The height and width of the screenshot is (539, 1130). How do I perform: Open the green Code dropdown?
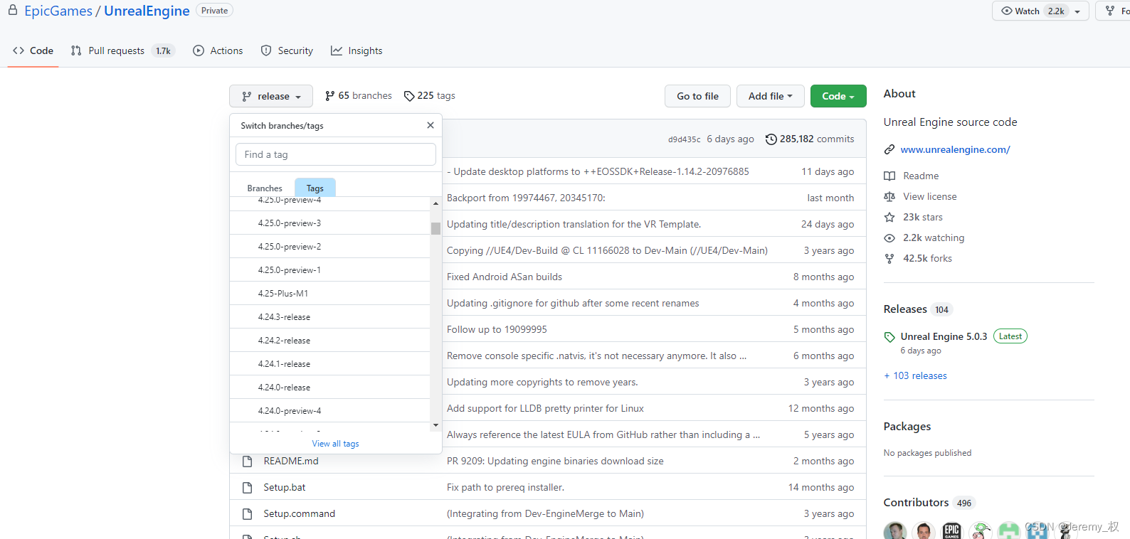(x=838, y=96)
